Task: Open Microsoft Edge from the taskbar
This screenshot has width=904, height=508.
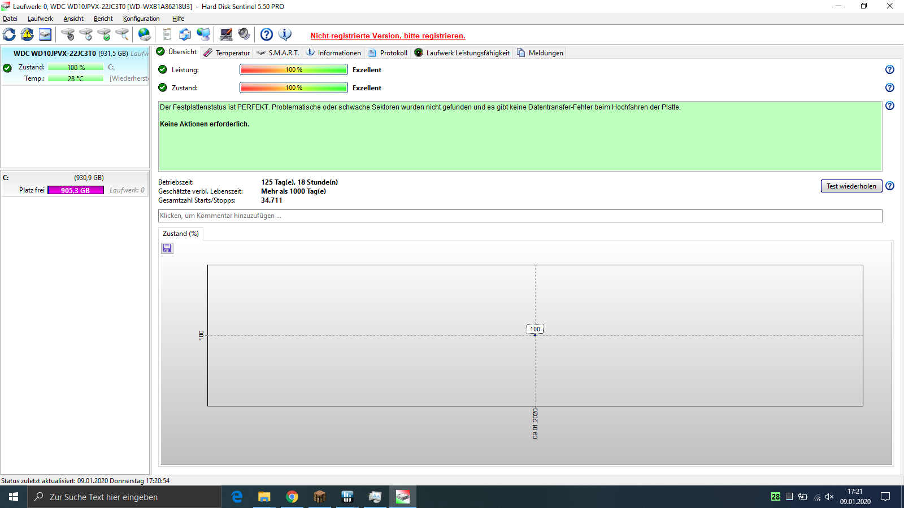Action: coord(237,497)
